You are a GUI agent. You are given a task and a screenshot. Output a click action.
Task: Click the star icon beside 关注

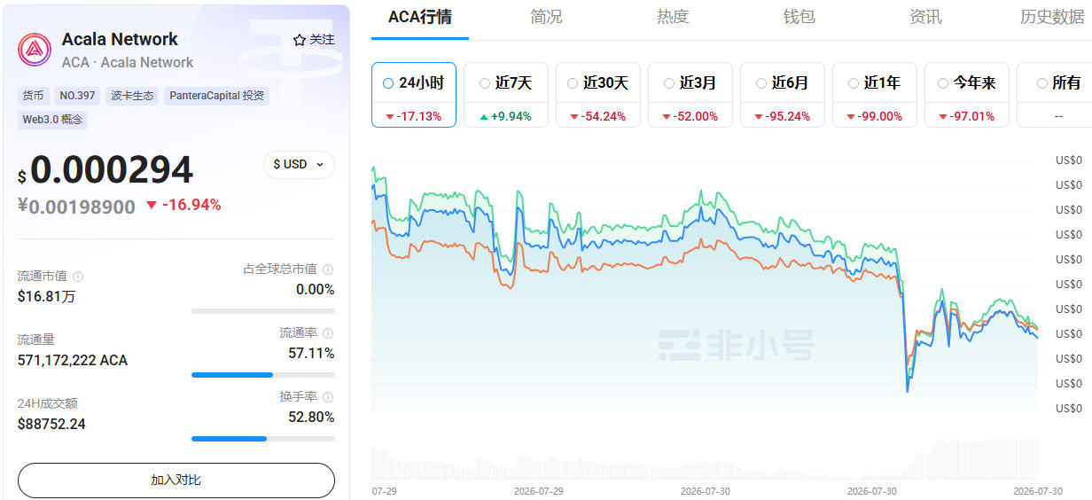click(x=300, y=40)
